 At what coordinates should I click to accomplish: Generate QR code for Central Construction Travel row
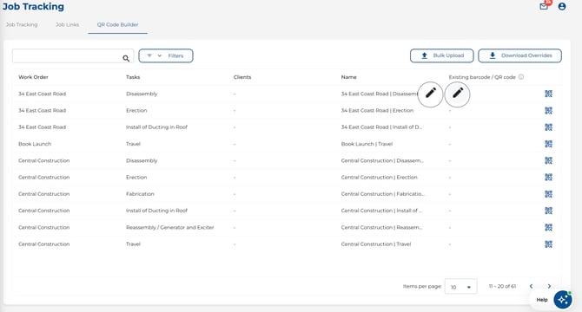pyautogui.click(x=548, y=244)
